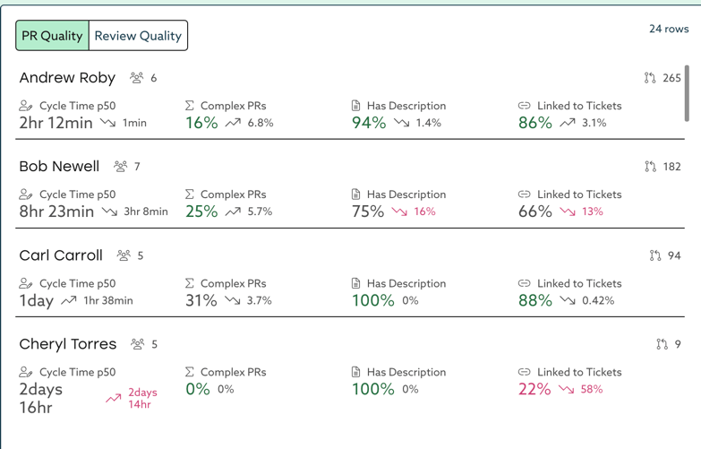
Task: Open Cheryl Torres's row
Action: click(x=68, y=344)
